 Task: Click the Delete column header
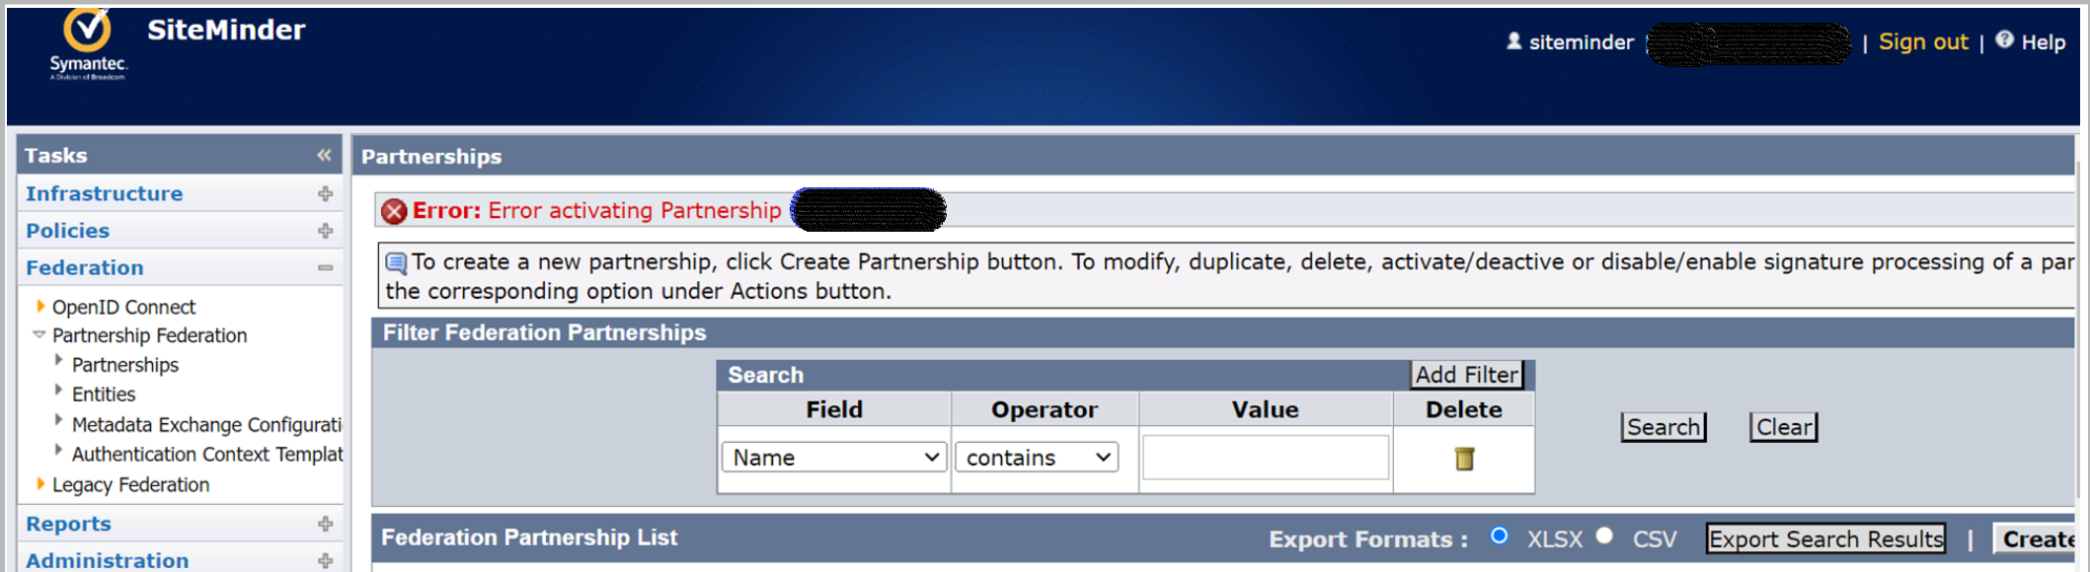[x=1464, y=409]
